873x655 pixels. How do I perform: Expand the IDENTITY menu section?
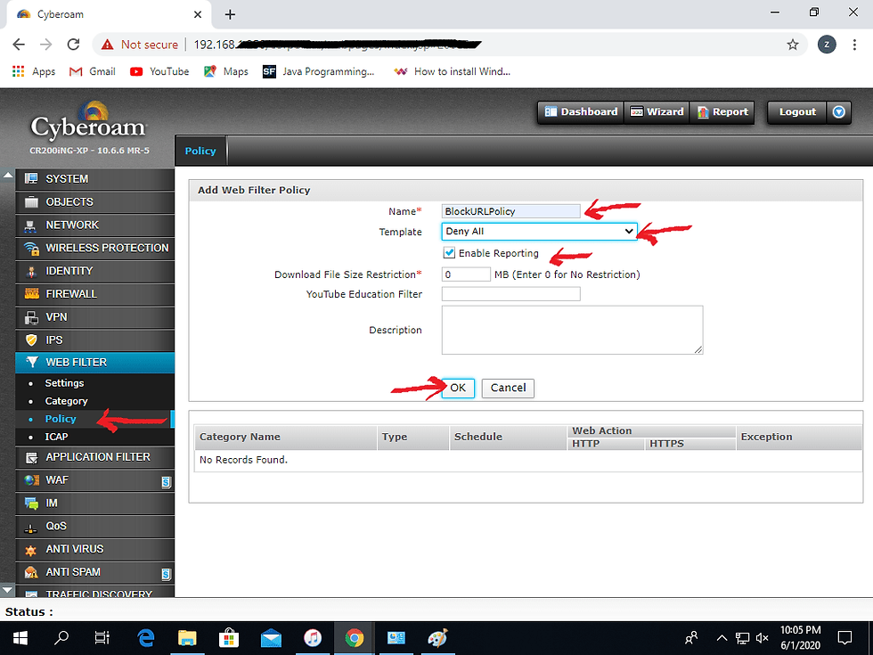(x=94, y=271)
